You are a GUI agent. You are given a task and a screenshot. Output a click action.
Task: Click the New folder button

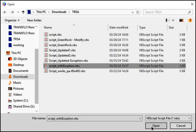click(34, 20)
